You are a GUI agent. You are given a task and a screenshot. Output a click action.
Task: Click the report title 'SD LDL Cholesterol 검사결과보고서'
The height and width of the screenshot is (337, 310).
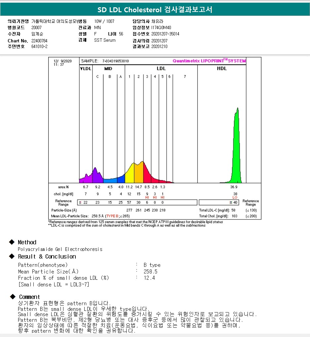(x=155, y=10)
